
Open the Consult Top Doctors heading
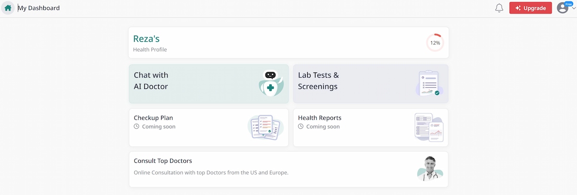pos(163,161)
